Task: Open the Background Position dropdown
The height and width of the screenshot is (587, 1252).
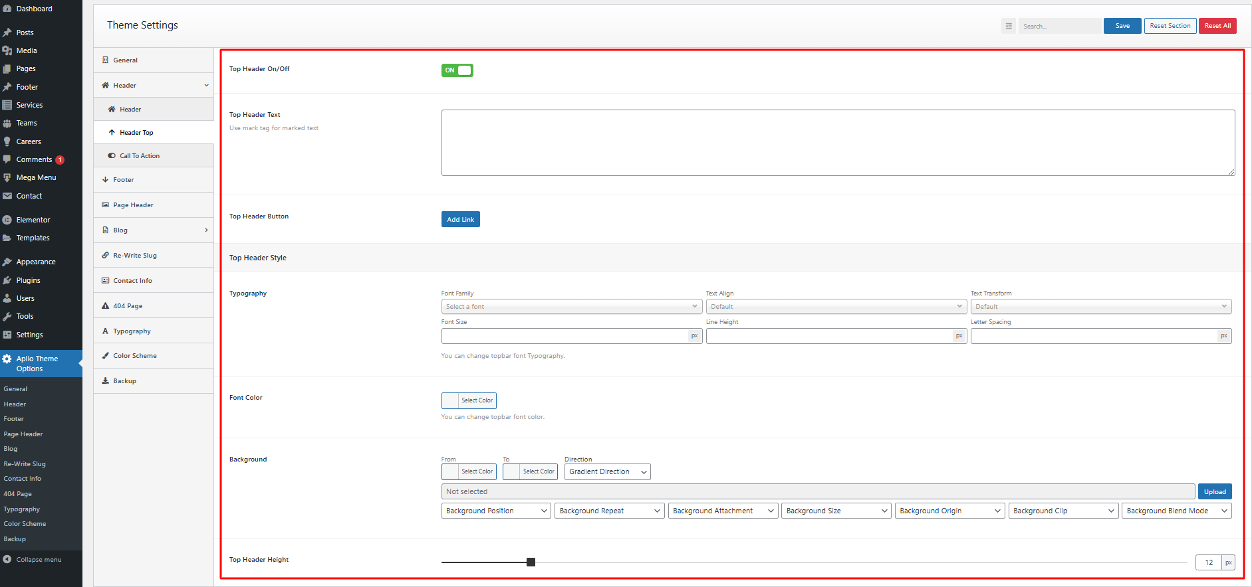Action: (496, 511)
